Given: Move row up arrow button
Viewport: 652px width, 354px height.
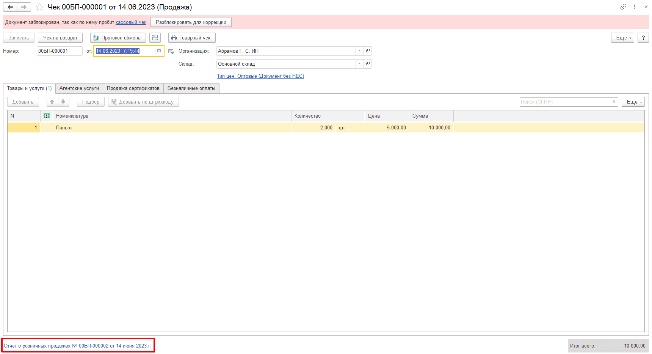Looking at the screenshot, I should coord(52,102).
